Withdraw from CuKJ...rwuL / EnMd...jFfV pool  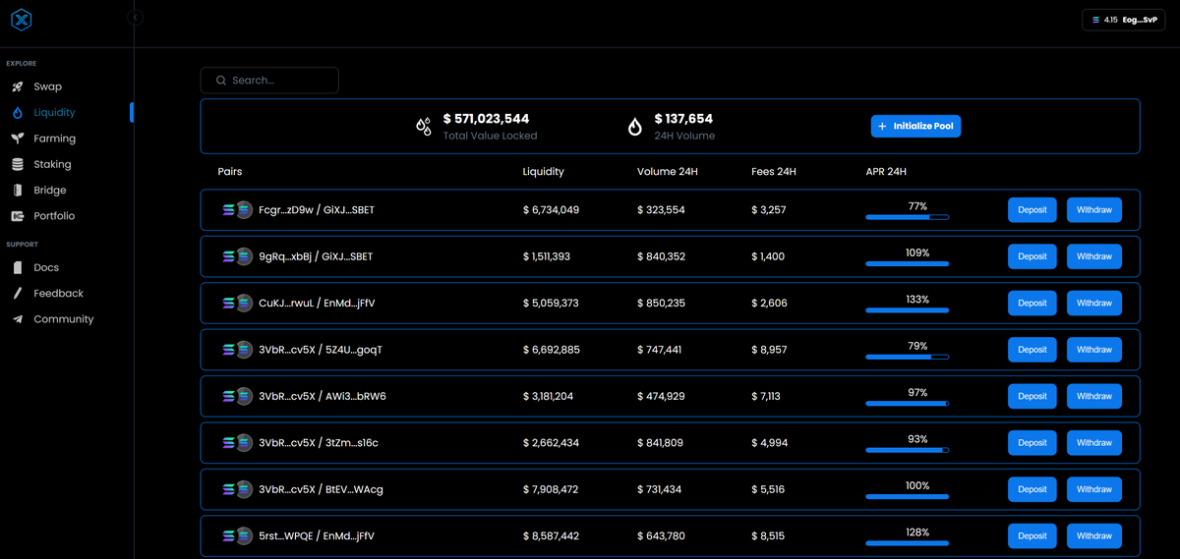tap(1094, 303)
